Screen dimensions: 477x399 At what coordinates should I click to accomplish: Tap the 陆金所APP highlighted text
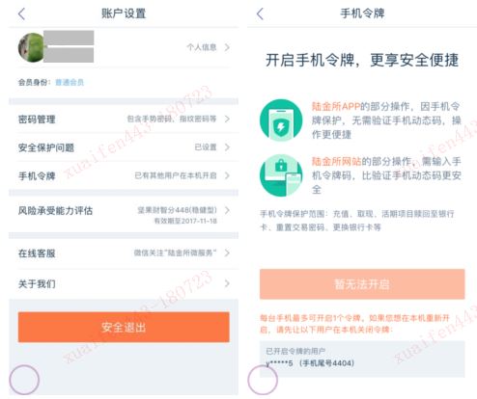point(336,106)
